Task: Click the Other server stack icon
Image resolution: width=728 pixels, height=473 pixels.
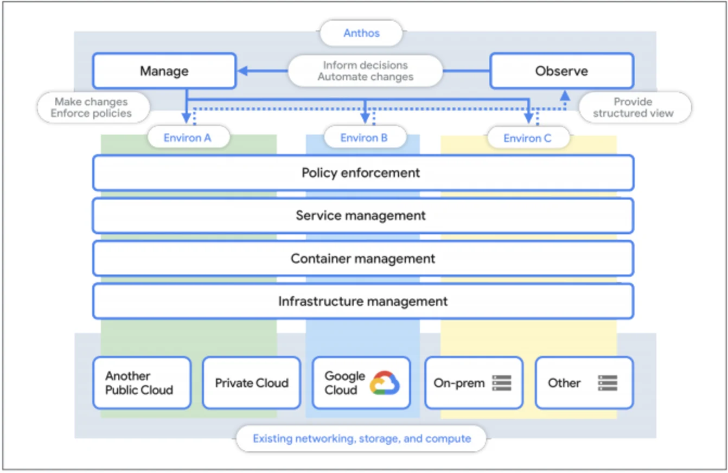Action: coord(608,383)
